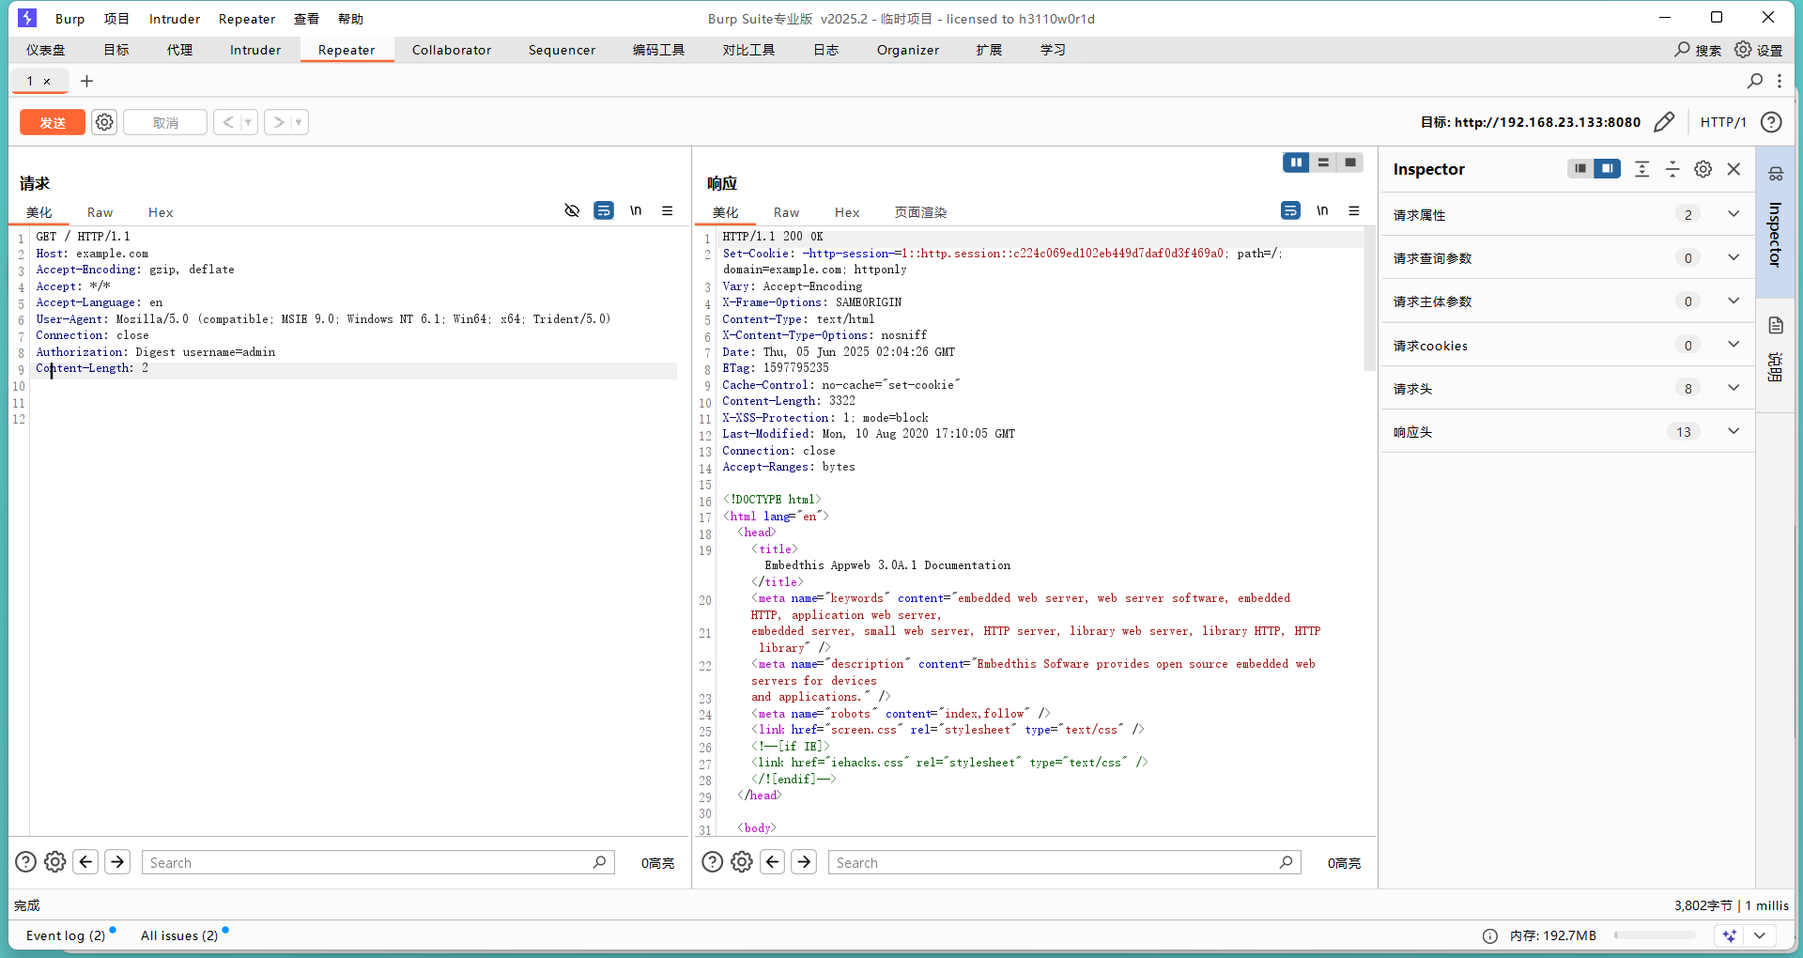Close Repeater tab 1
This screenshot has height=958, width=1803.
click(x=47, y=81)
